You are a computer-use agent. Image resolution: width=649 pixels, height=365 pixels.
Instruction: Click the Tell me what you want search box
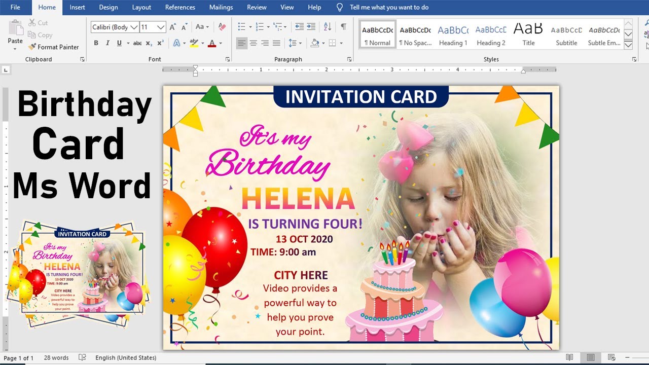pyautogui.click(x=389, y=7)
